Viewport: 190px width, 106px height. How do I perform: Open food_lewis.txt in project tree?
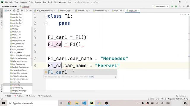click(18, 47)
